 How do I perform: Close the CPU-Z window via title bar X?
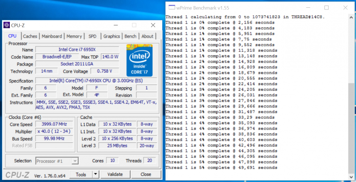click(x=153, y=25)
